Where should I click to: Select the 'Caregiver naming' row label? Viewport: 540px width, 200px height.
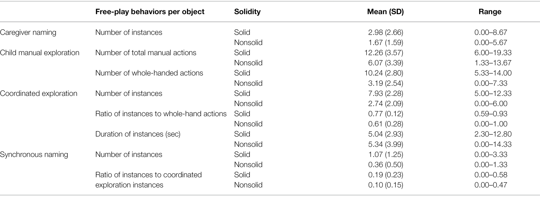[x=28, y=32]
